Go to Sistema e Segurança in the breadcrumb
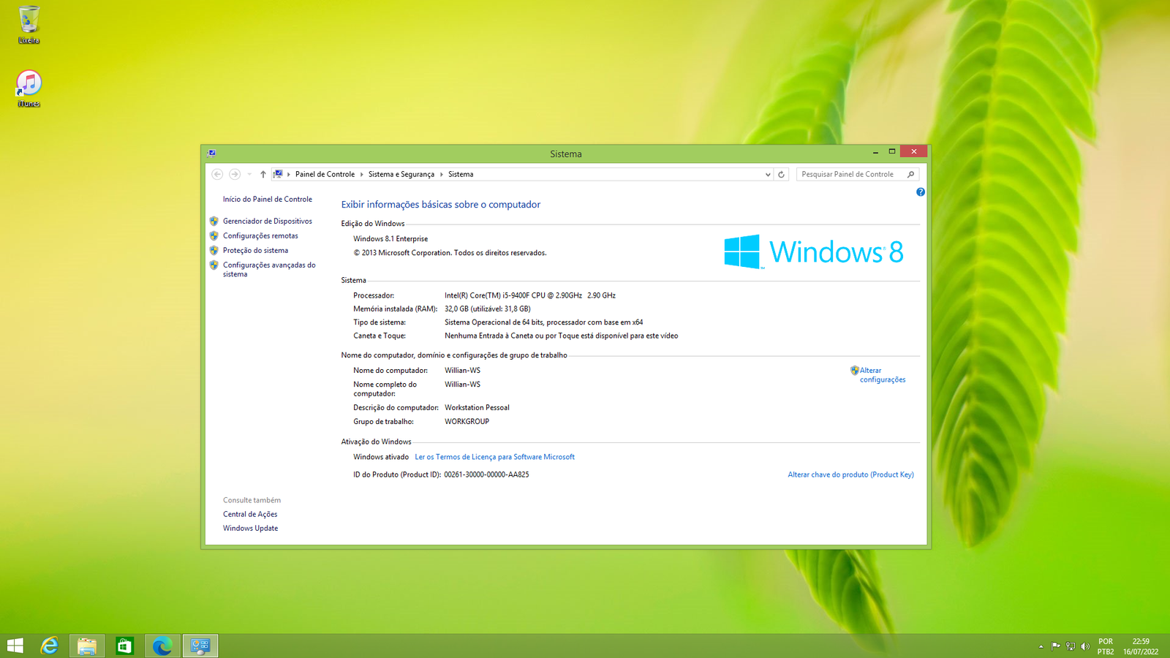 pos(401,174)
